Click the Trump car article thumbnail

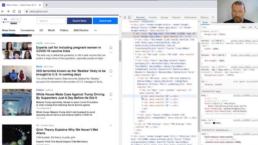17,102
